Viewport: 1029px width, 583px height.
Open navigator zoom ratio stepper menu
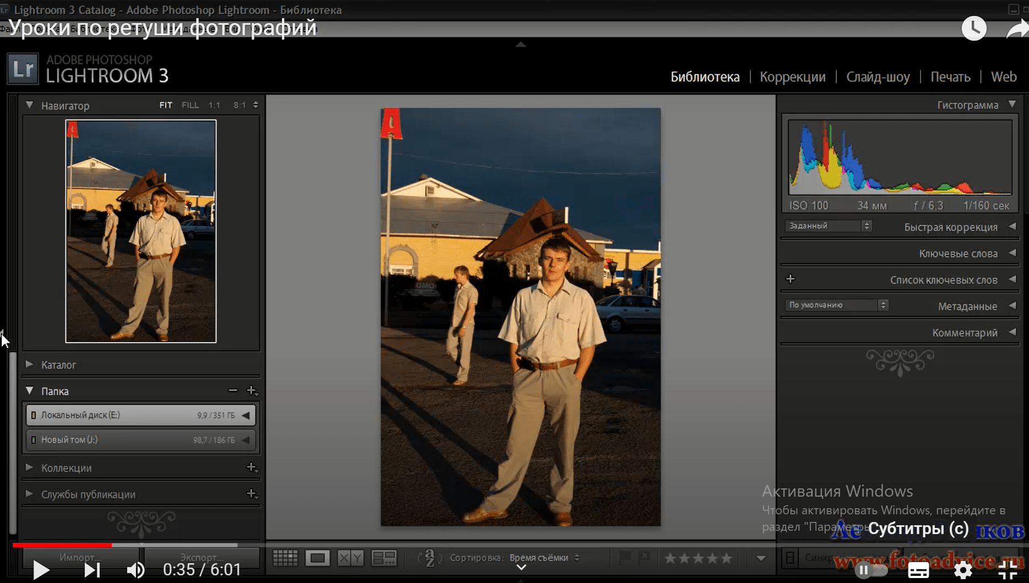pos(255,105)
